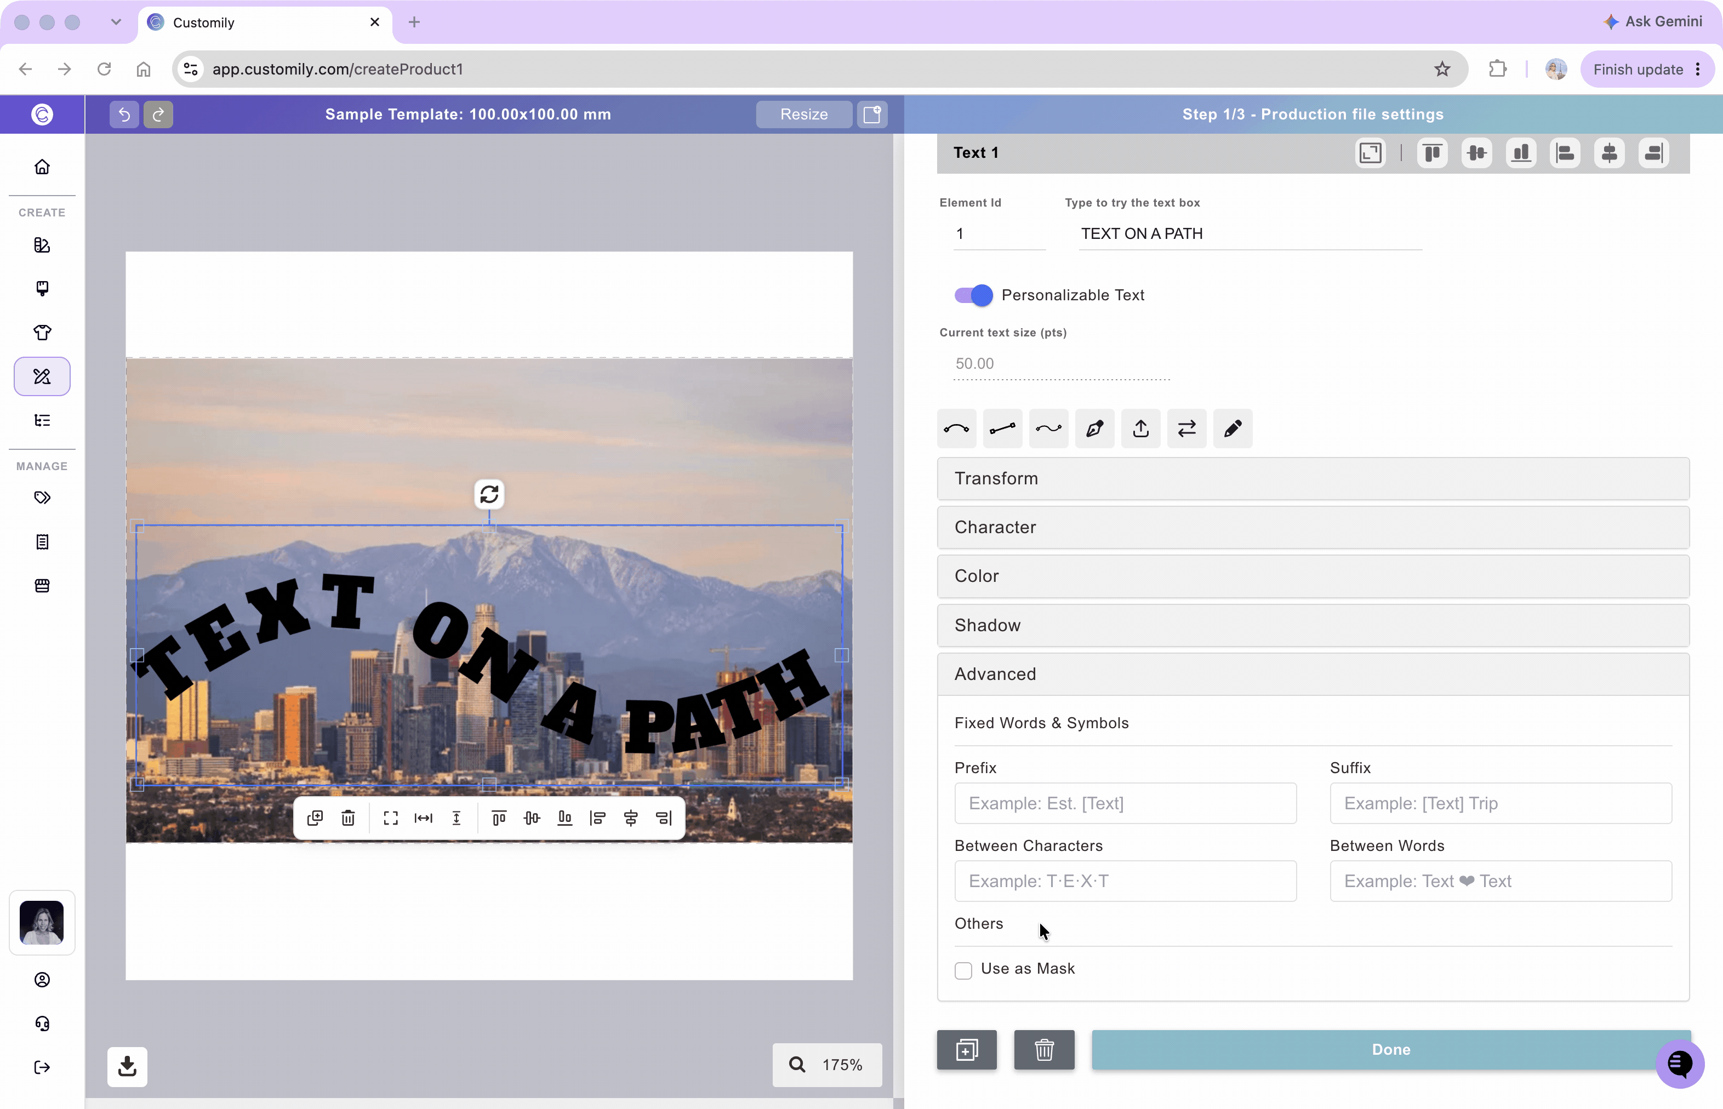The image size is (1723, 1109).
Task: Click Ask Gemini in browser
Action: tap(1653, 21)
